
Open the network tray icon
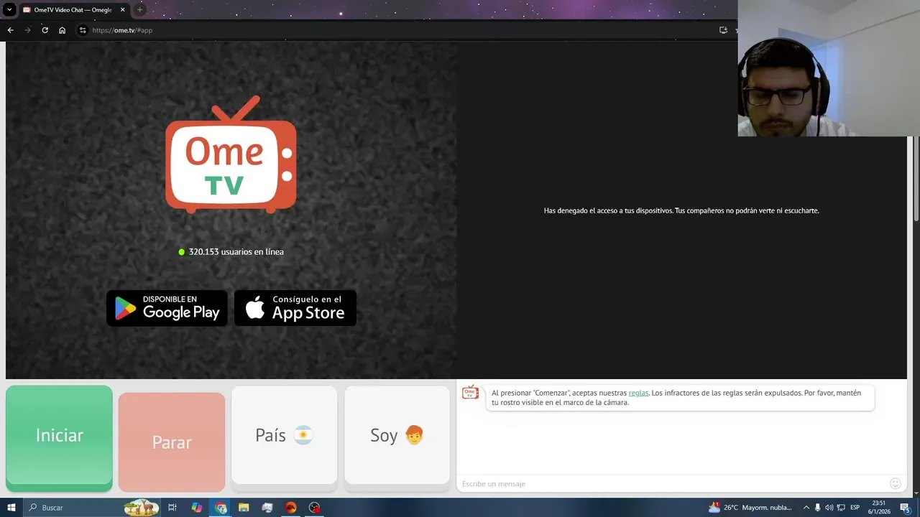pyautogui.click(x=841, y=508)
